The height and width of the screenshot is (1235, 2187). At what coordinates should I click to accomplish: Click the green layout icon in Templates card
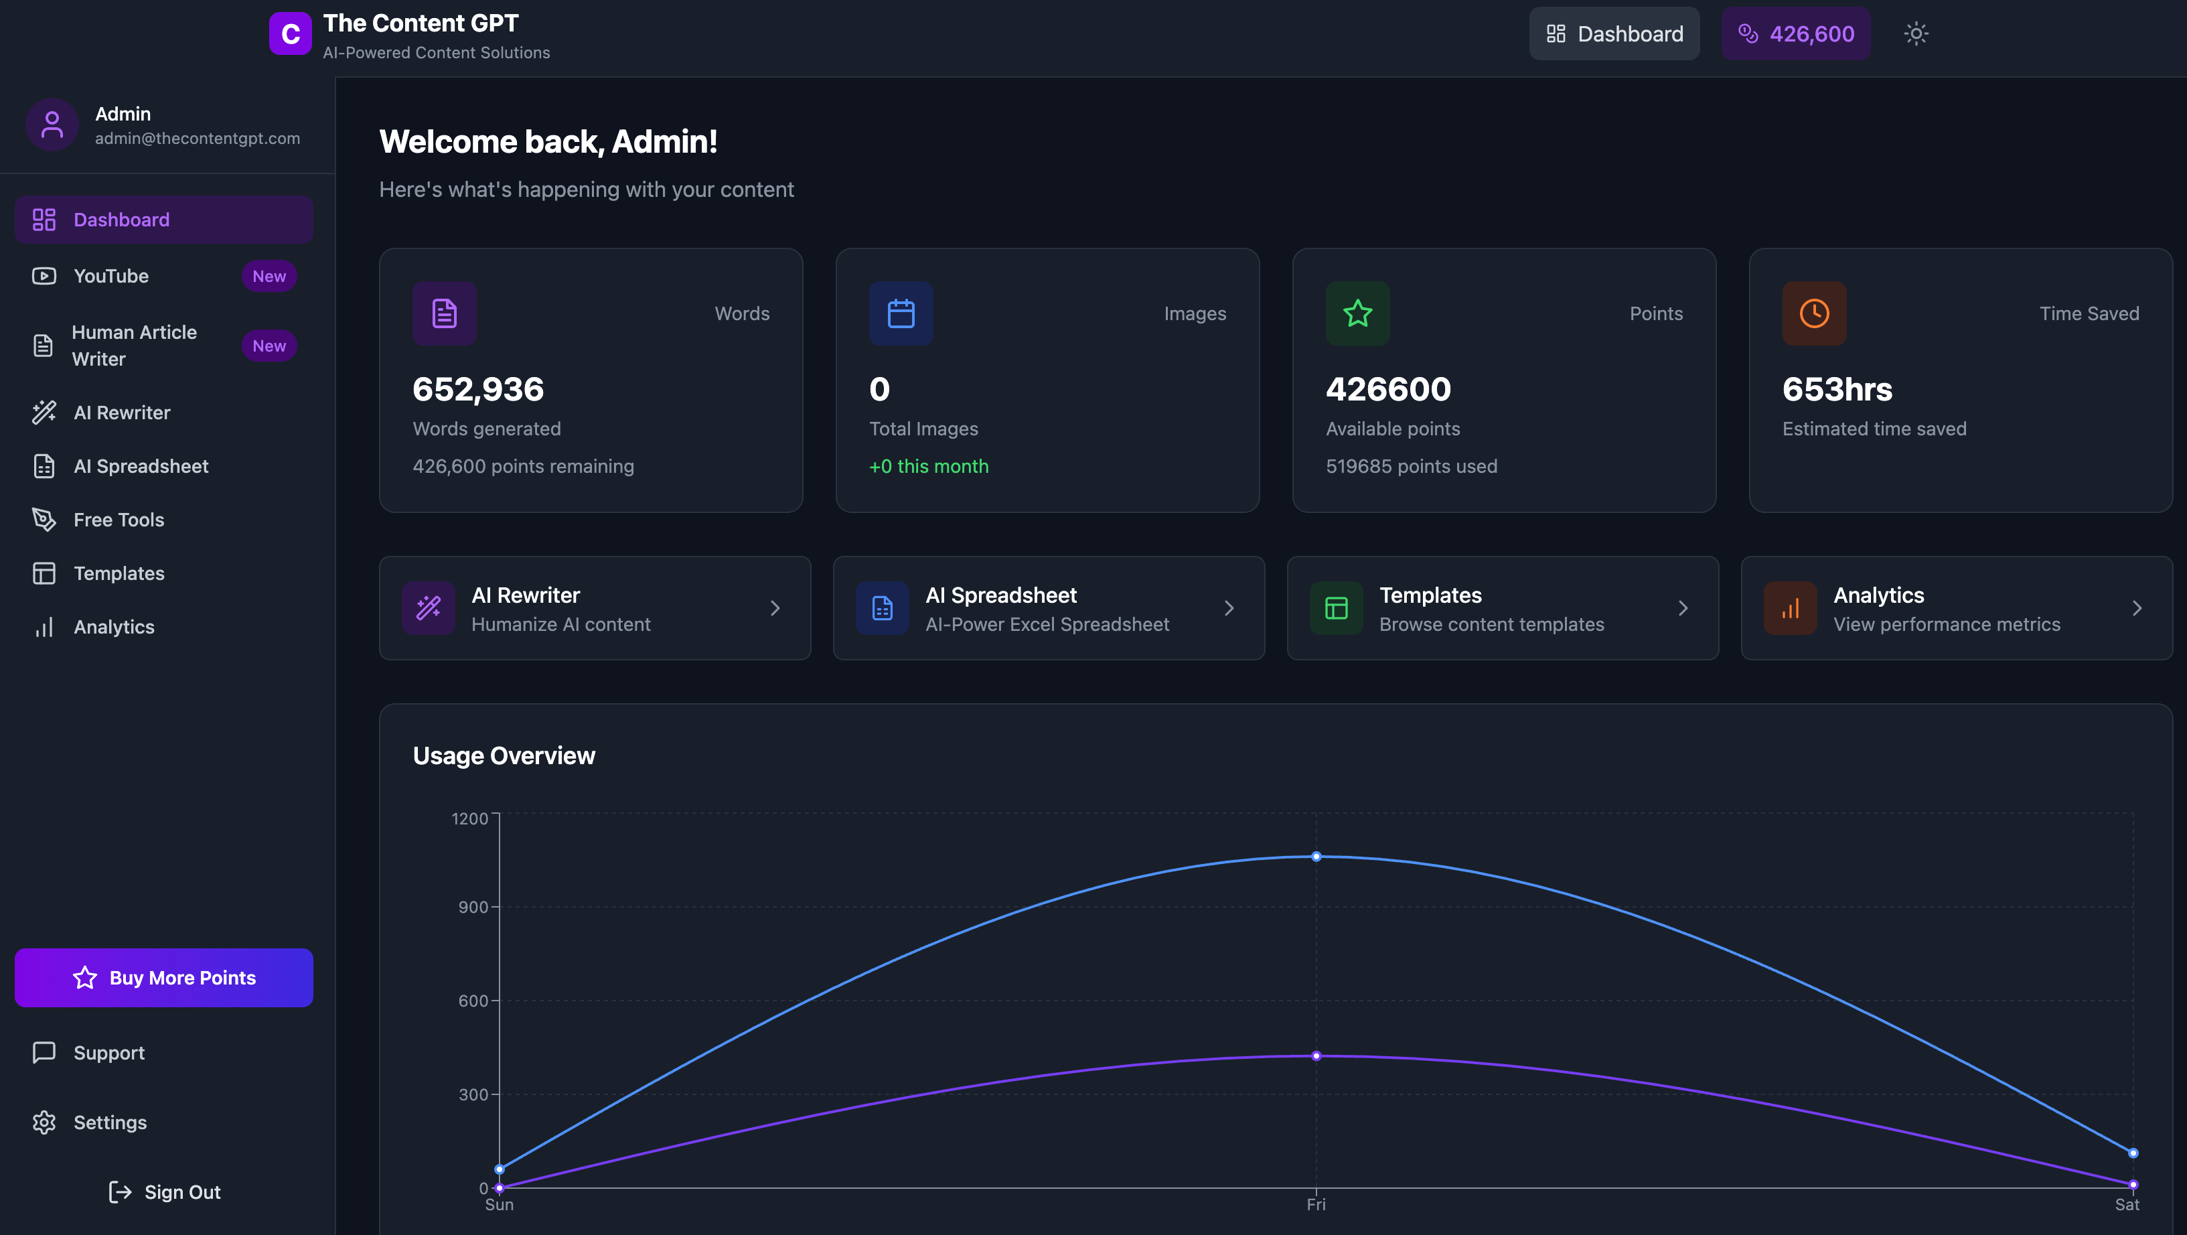[x=1337, y=608]
